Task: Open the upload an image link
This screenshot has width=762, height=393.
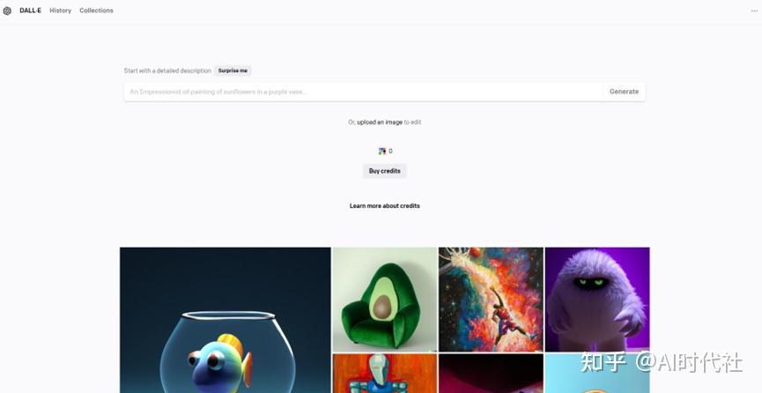Action: (380, 122)
